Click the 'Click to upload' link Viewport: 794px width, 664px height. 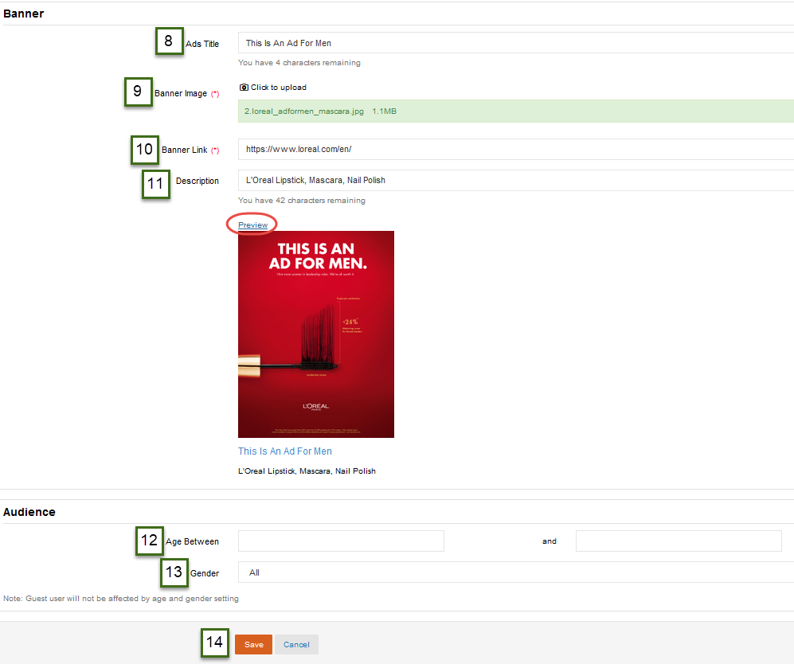[x=279, y=88]
